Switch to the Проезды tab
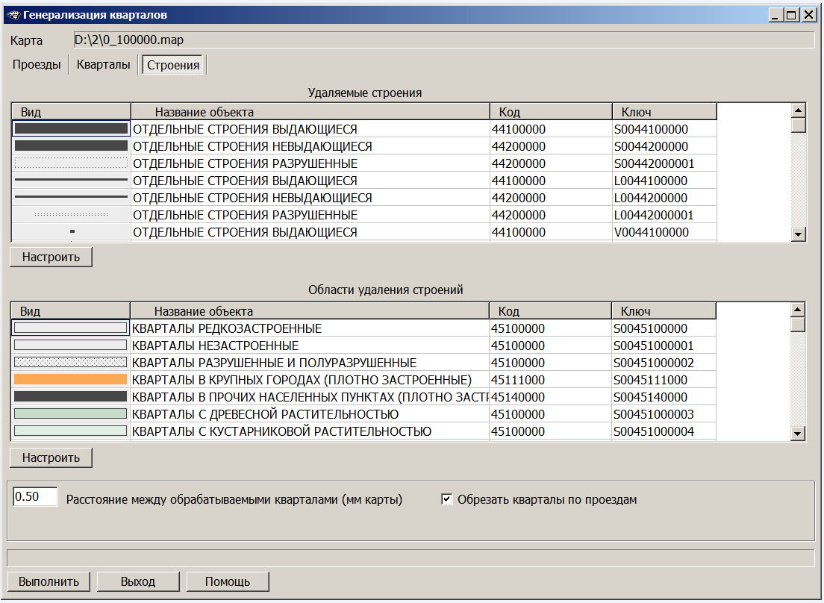Screen dimensions: 824x603 37,65
